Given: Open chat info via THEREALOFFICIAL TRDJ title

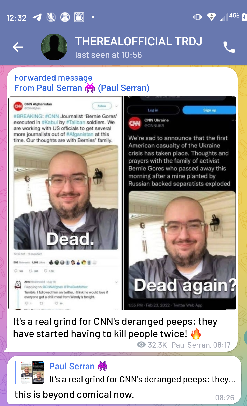Looking at the screenshot, I should (x=139, y=42).
